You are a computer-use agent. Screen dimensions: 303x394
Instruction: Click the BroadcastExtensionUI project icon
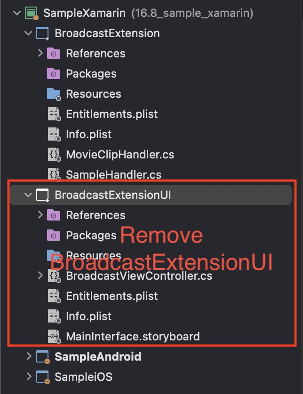point(42,195)
